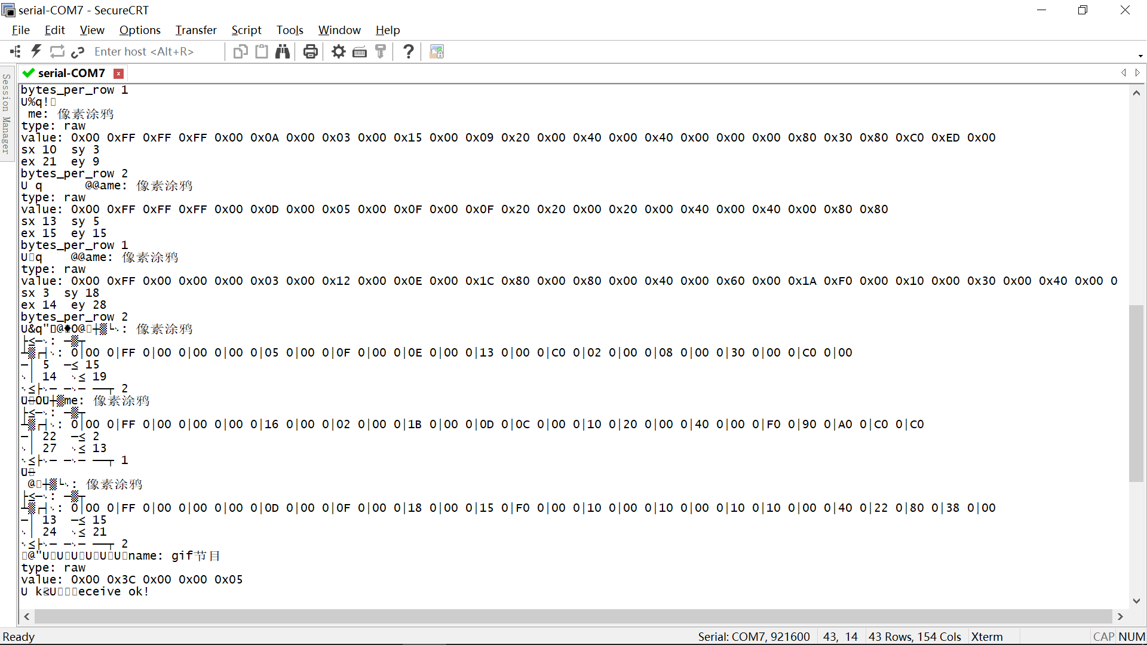
Task: Select the serial-COM7 session tab
Action: (x=71, y=73)
